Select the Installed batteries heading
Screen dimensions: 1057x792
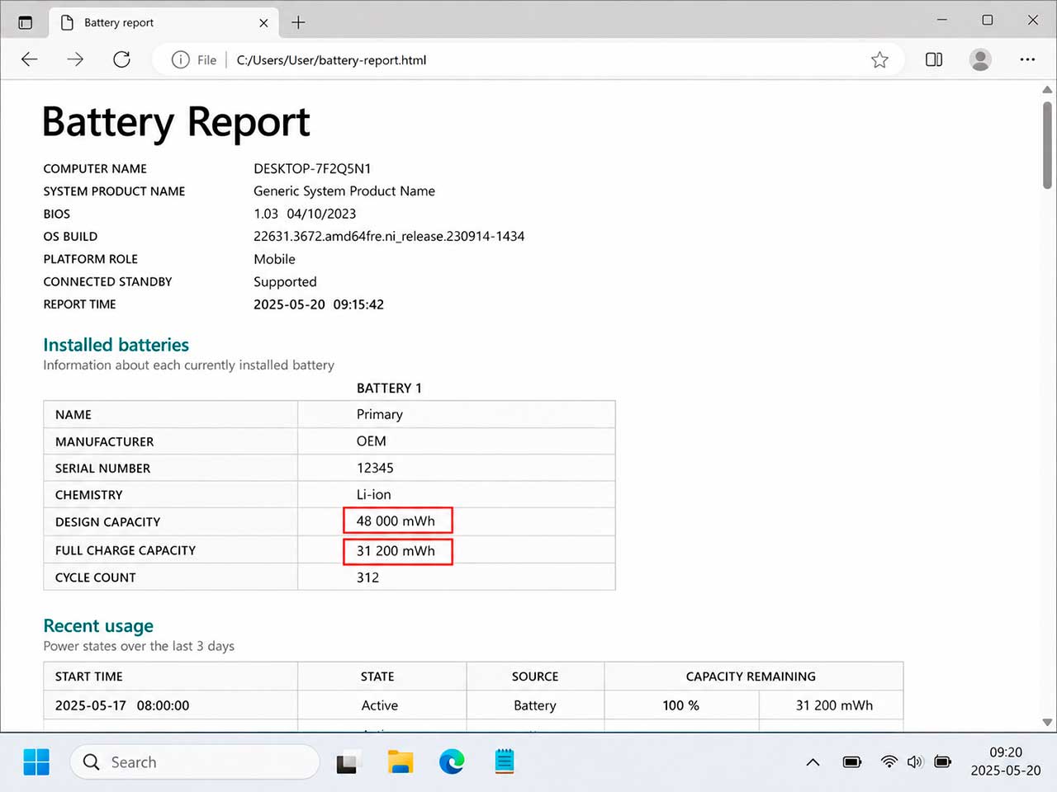coord(116,345)
